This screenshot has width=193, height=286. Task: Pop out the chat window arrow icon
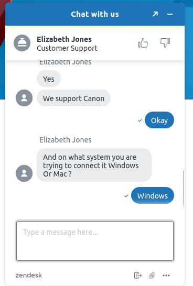(155, 14)
